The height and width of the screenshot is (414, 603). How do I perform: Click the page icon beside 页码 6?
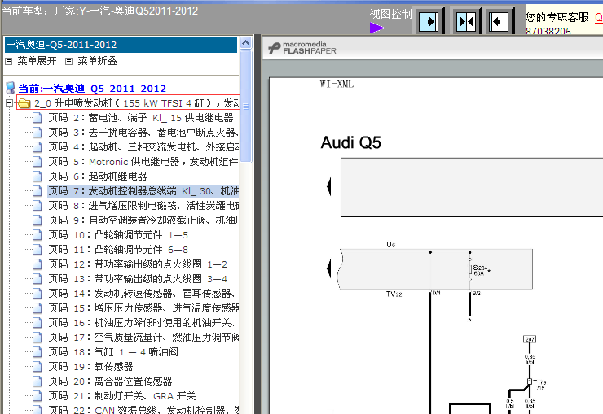[37, 176]
